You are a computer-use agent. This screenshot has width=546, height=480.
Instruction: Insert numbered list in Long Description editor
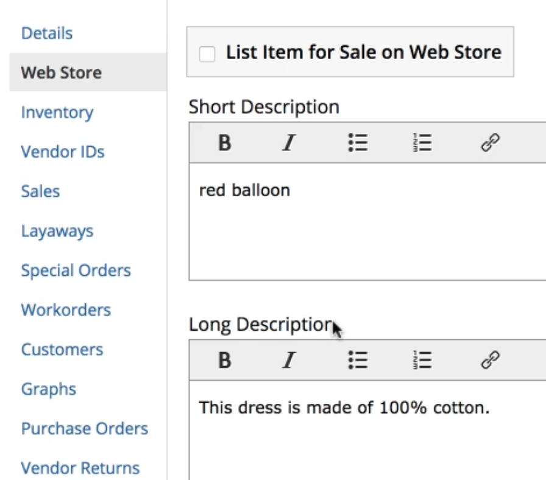422,361
